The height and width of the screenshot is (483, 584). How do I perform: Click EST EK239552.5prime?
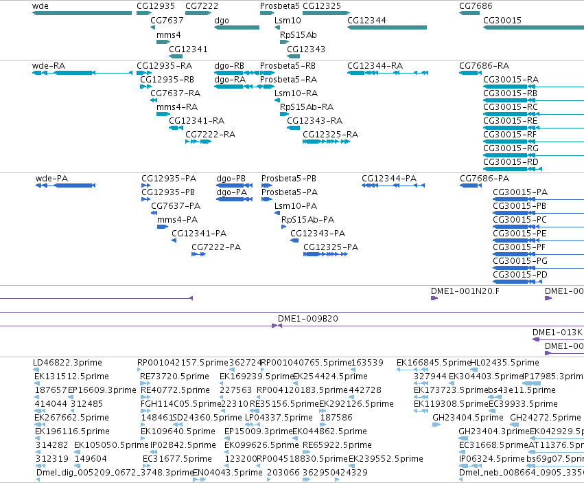pos(386,458)
